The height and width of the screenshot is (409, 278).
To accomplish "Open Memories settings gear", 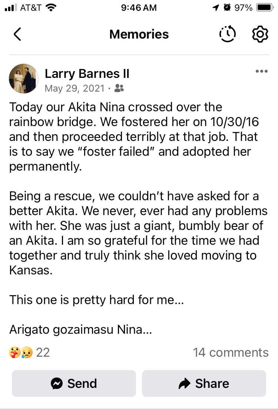I will coord(260,34).
